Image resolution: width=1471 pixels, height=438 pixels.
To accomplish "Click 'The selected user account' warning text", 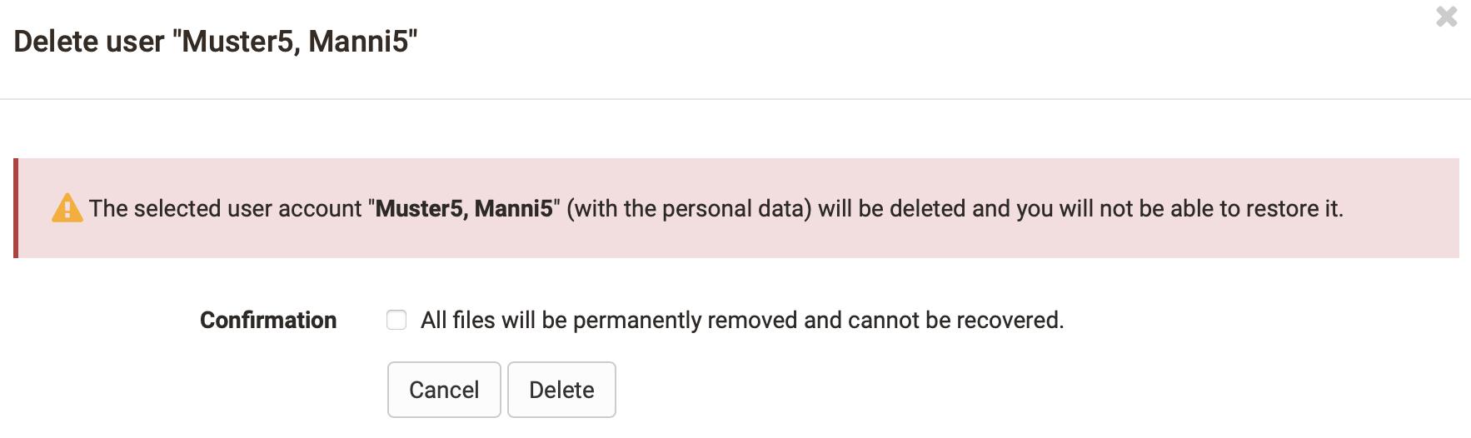I will [226, 208].
